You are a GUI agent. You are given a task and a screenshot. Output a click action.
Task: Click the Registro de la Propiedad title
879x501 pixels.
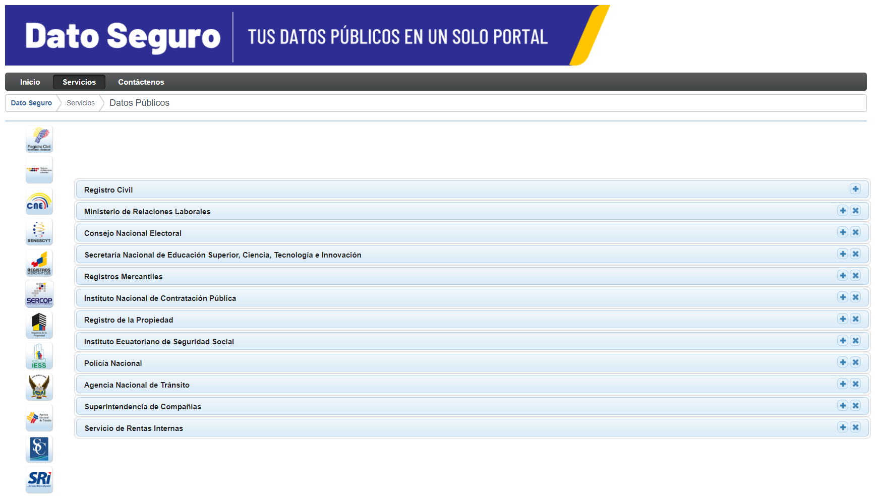[129, 320]
